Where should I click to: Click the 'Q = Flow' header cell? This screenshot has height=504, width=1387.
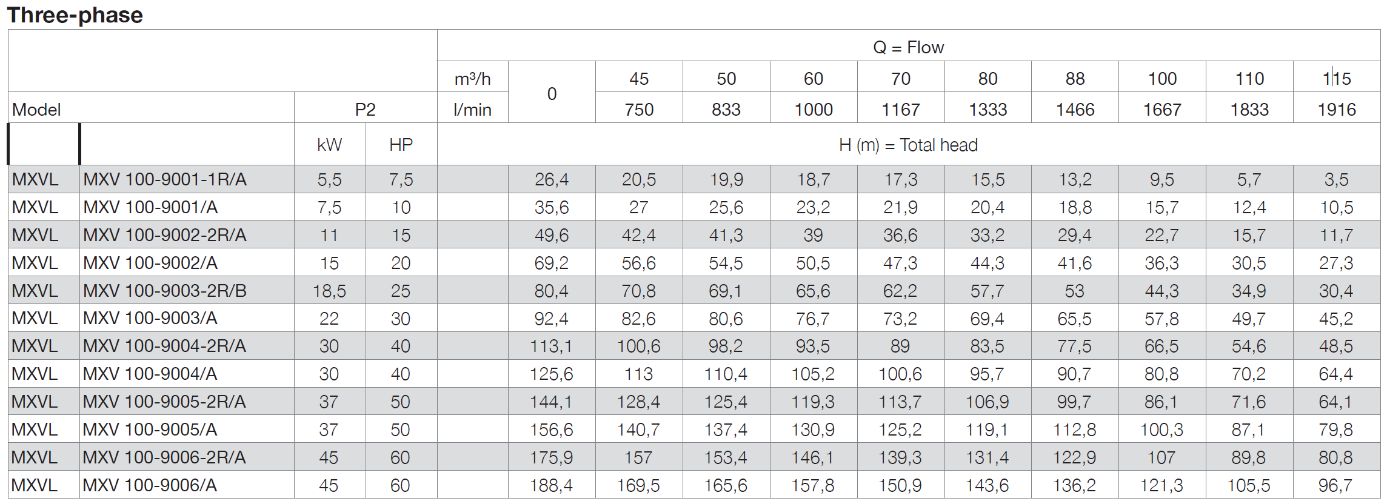[x=908, y=47]
